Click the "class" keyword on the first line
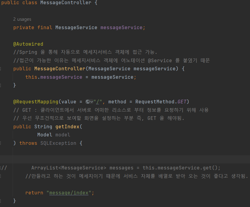 [30, 3]
